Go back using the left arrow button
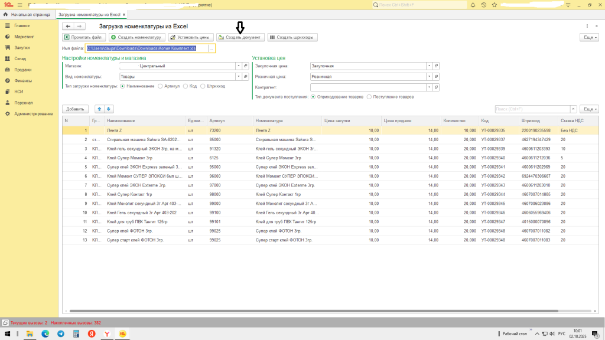The image size is (605, 340). (x=68, y=27)
